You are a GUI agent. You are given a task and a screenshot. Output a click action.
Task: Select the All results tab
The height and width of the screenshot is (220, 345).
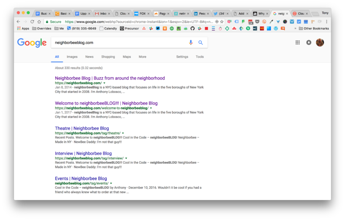coord(57,57)
